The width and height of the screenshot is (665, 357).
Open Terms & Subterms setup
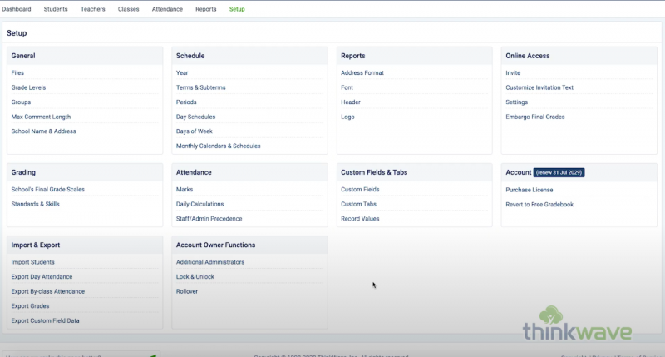click(x=200, y=87)
